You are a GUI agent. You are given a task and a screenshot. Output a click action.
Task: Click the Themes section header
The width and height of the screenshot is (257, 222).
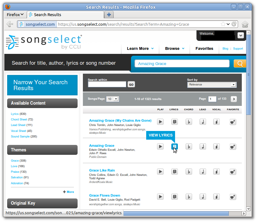pos(42,150)
